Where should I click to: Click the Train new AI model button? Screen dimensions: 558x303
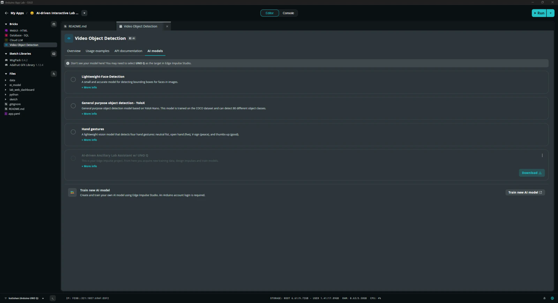click(x=525, y=192)
